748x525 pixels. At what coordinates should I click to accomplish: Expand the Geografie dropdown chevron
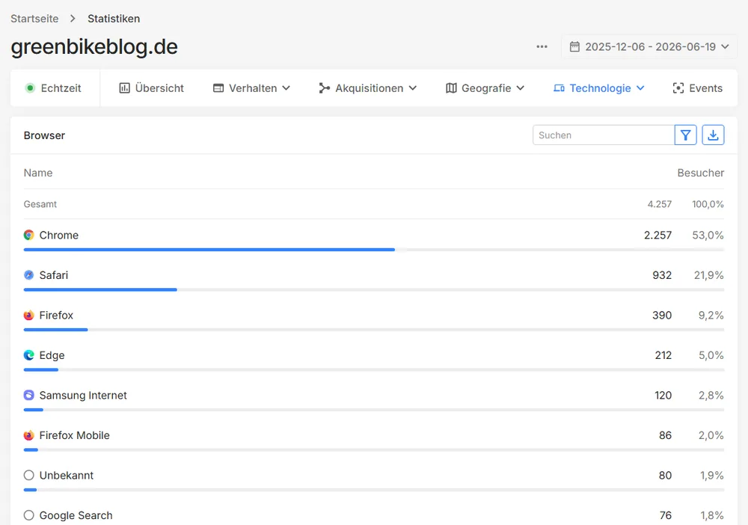[521, 88]
